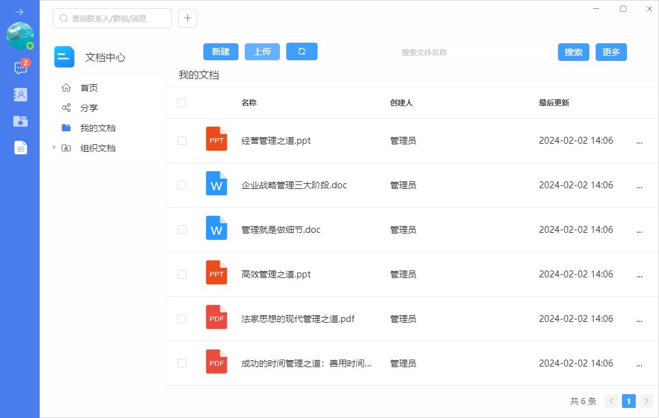Screen dimensions: 659x418
Task: Check the box for 经营管理之道.ppt
Action: coord(182,141)
